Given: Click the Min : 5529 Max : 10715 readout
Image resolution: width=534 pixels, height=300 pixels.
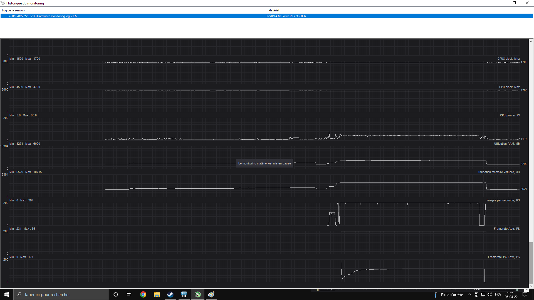Looking at the screenshot, I should coord(26,172).
